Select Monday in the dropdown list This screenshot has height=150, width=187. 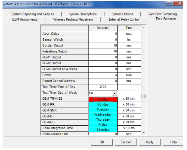pyautogui.click(x=103, y=104)
